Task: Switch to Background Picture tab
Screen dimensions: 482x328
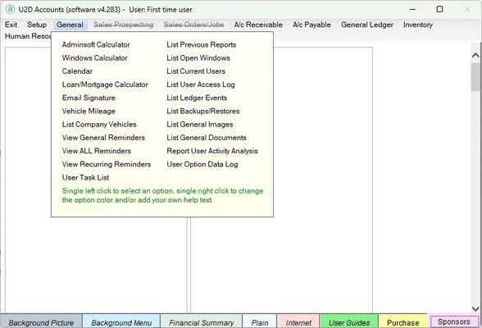Action: click(x=41, y=322)
